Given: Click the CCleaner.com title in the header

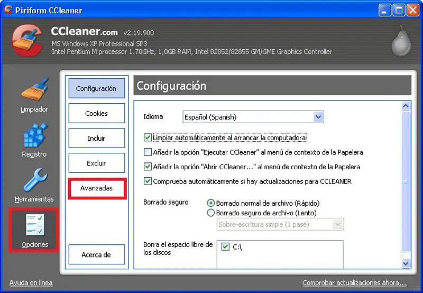Looking at the screenshot, I should tap(85, 32).
